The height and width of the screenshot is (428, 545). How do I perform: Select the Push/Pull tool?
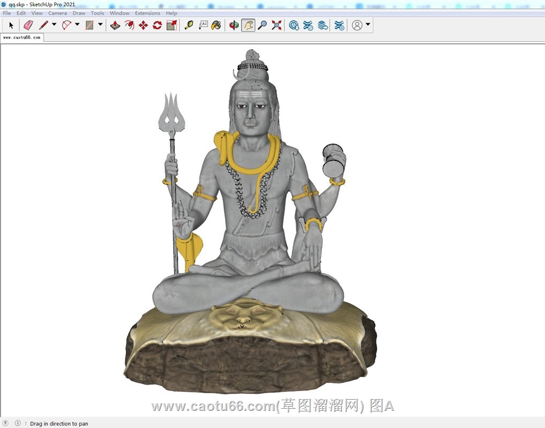coord(115,25)
